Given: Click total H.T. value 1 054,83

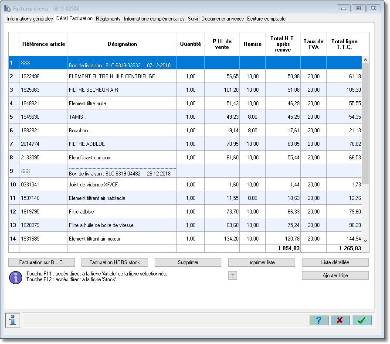Looking at the screenshot, I should click(x=288, y=248).
